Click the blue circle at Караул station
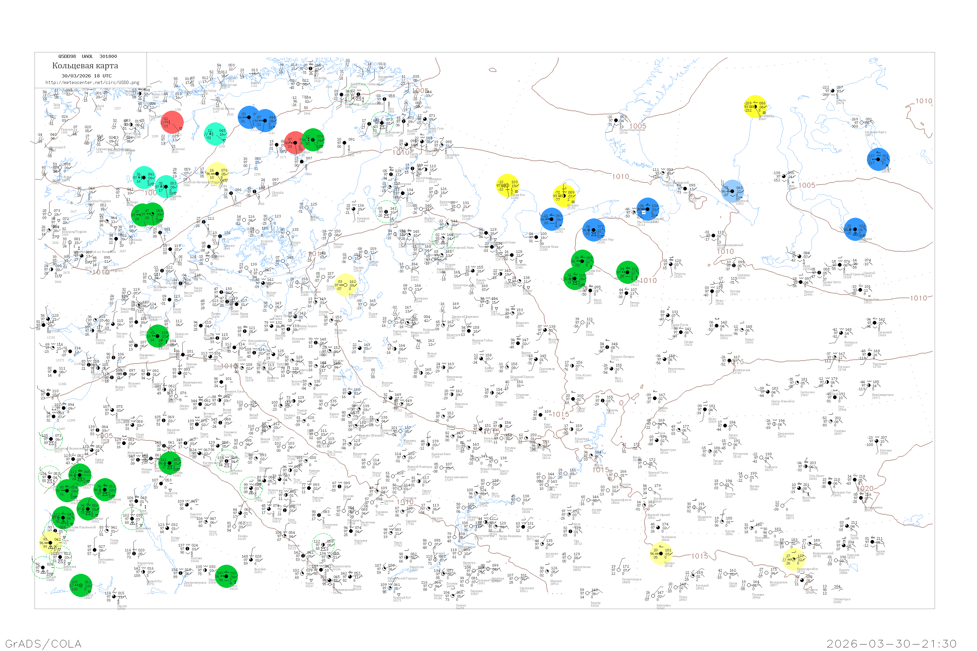Image resolution: width=977 pixels, height=651 pixels. [x=878, y=159]
